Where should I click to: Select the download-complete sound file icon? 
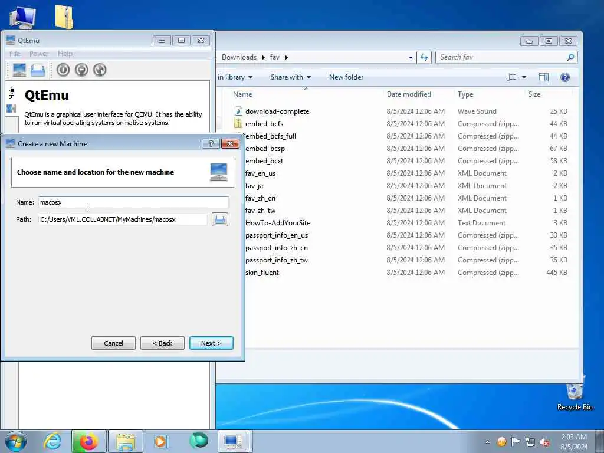[x=238, y=111]
